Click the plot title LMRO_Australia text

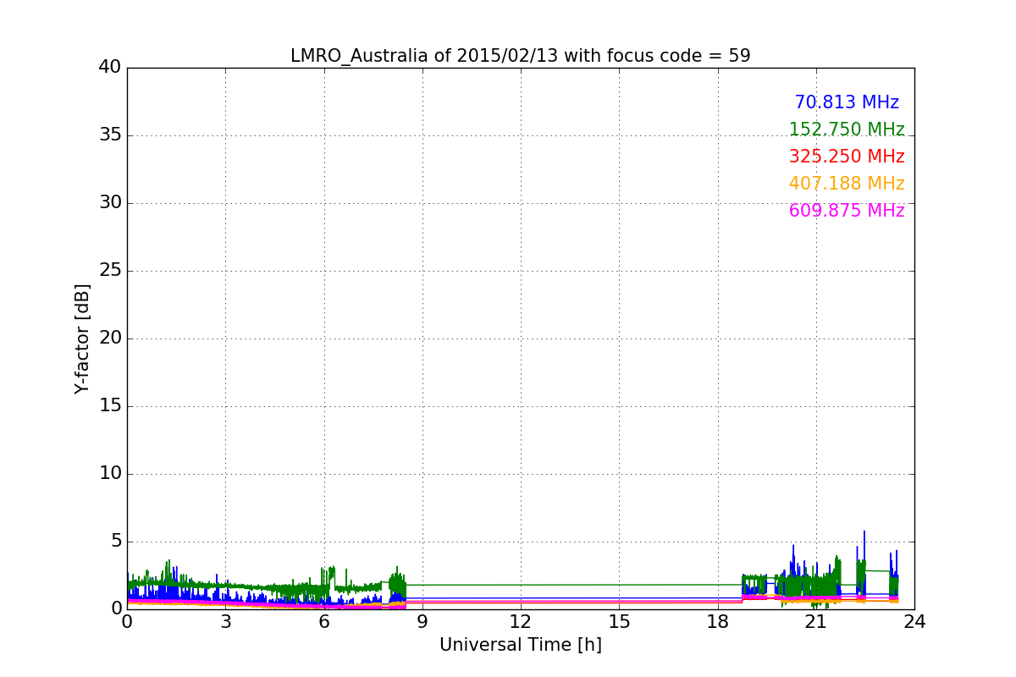[x=520, y=56]
